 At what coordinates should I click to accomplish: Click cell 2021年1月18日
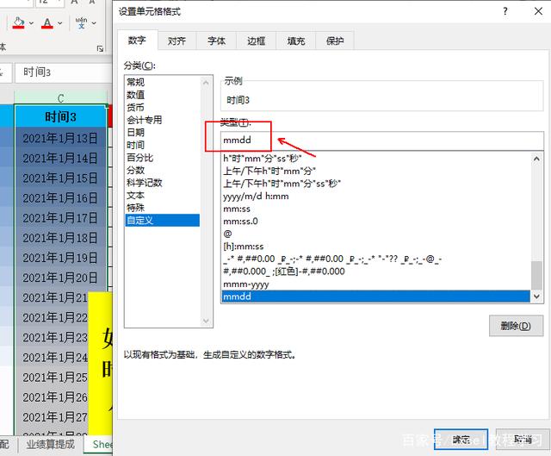pos(60,238)
